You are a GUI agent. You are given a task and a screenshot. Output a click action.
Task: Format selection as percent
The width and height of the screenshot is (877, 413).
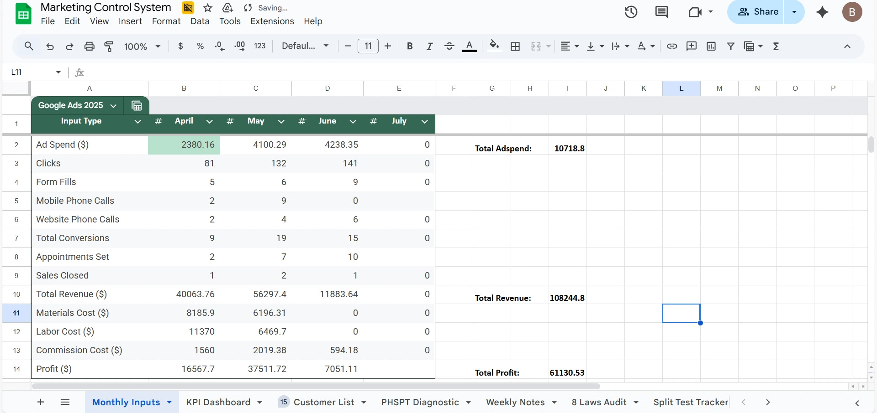coord(200,46)
